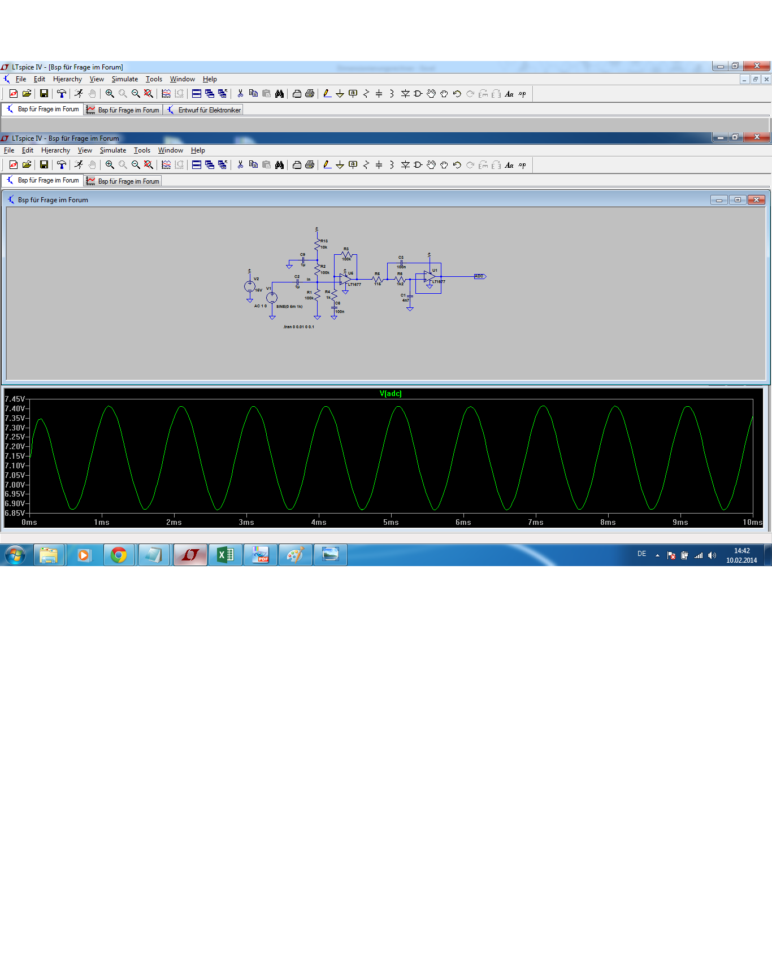Image resolution: width=772 pixels, height=974 pixels.
Task: Click the Label Net icon in the upper toolbar
Action: (353, 94)
